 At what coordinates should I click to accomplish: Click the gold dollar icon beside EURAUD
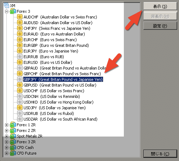click(x=20, y=34)
